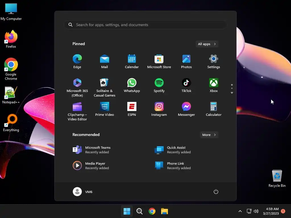Launch the Photos app

[x=186, y=62]
